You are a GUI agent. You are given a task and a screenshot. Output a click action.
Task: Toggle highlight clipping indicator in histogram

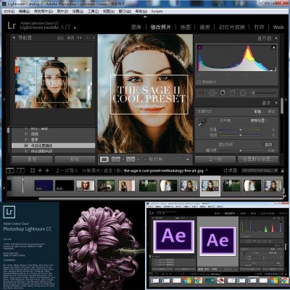click(274, 47)
